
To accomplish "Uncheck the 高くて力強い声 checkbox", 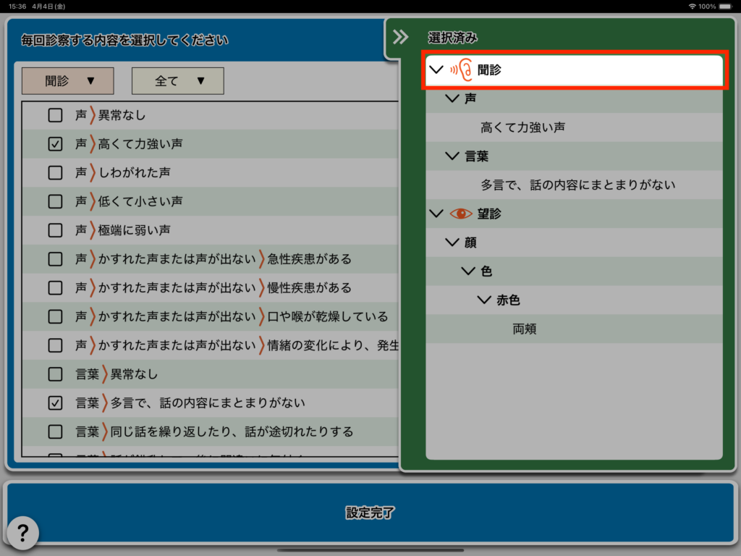I will pos(55,144).
